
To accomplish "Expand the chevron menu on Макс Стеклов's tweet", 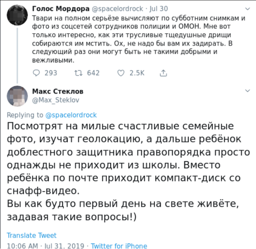I will click(247, 91).
